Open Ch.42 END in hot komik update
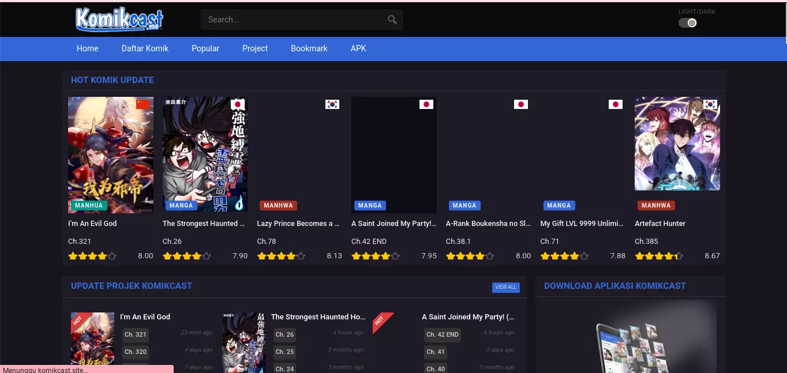The width and height of the screenshot is (787, 373). point(369,242)
